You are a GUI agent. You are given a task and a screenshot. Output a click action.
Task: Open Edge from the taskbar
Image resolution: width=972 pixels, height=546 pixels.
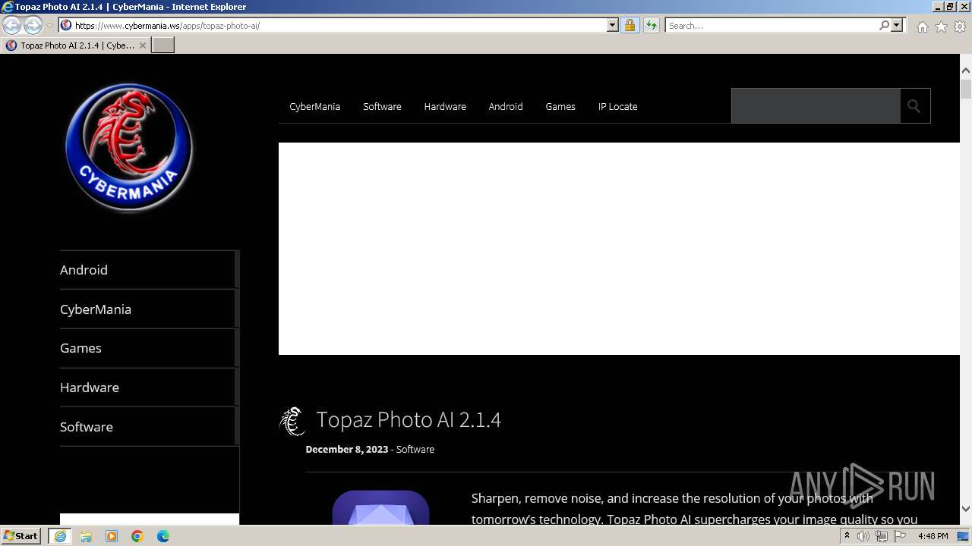tap(163, 536)
